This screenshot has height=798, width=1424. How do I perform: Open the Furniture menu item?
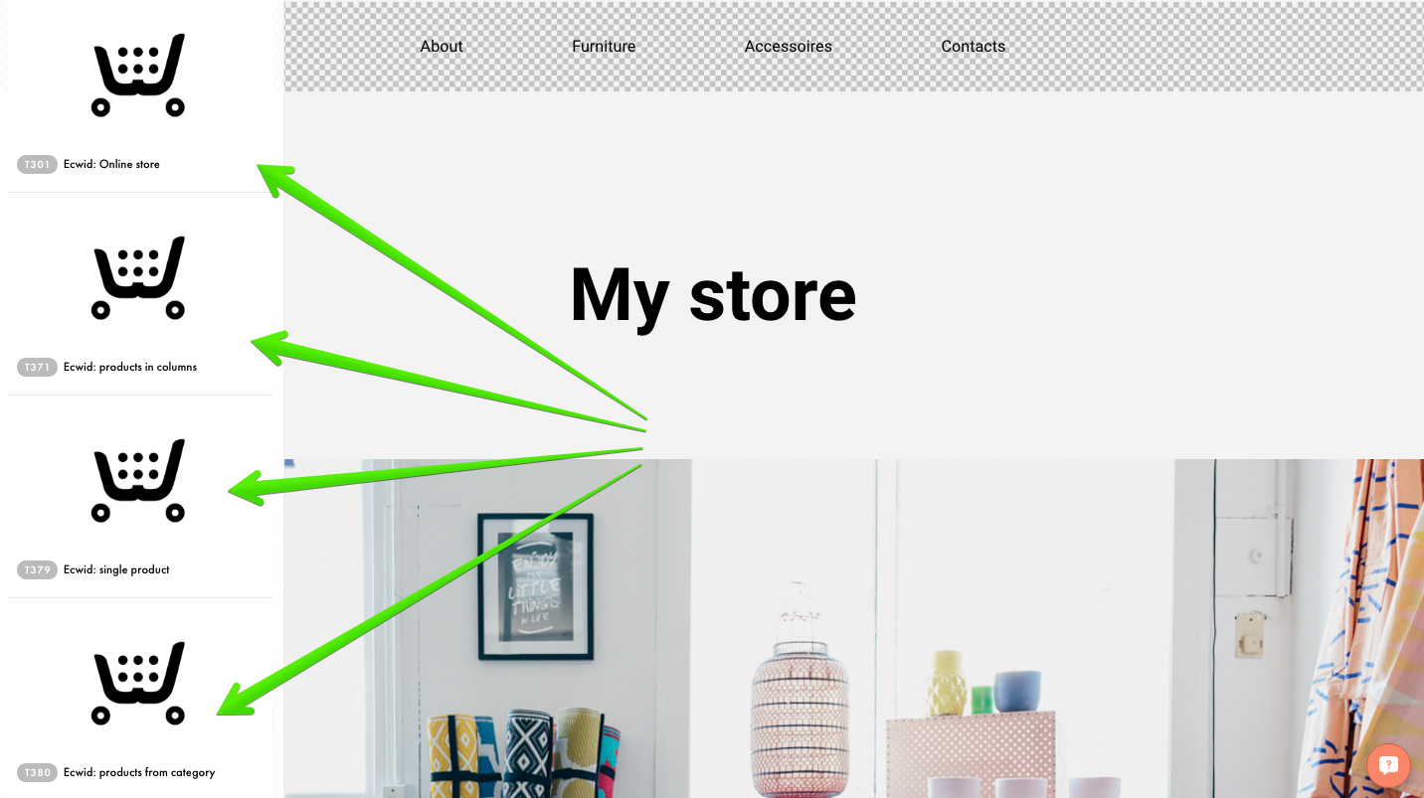(x=604, y=46)
